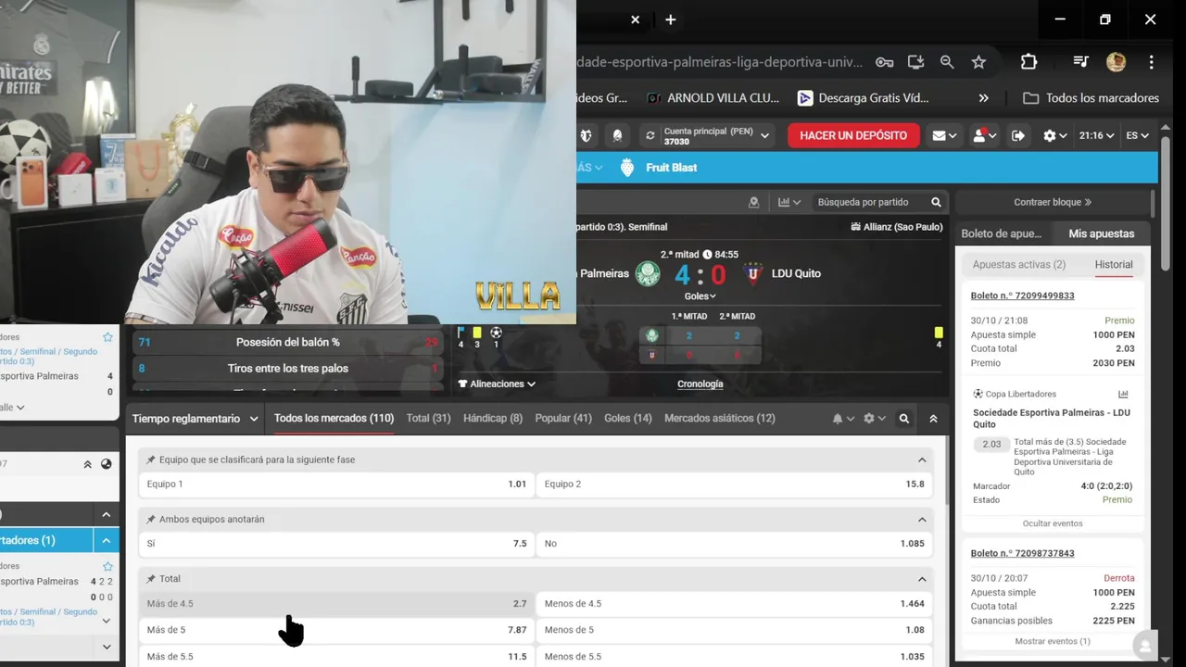Screen dimensions: 1186x667
Task: Open the ARNOLD VILLA CLU... bookmark
Action: pyautogui.click(x=713, y=98)
